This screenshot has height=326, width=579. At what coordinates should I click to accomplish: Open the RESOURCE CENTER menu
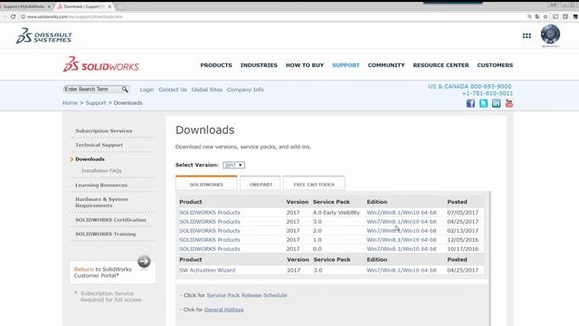(x=441, y=65)
